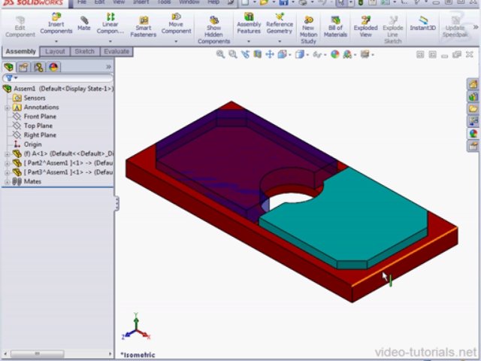Select Right Plane in tree

34,135
